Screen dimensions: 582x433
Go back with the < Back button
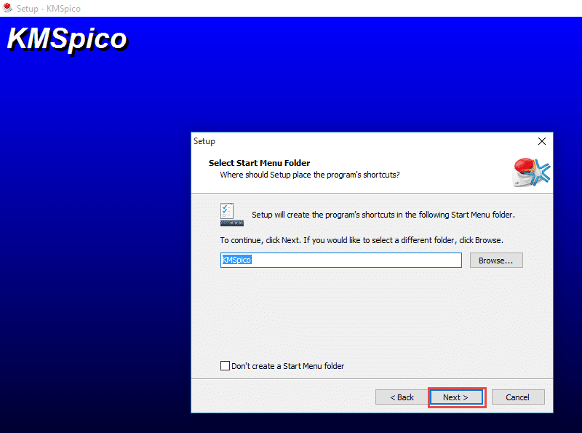coord(402,397)
